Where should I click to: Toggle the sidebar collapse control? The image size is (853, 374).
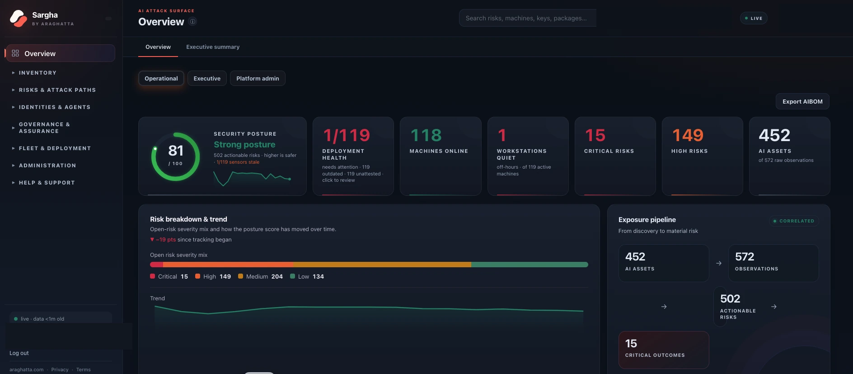[108, 19]
